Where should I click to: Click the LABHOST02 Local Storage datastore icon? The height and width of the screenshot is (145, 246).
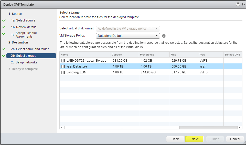point(63,61)
